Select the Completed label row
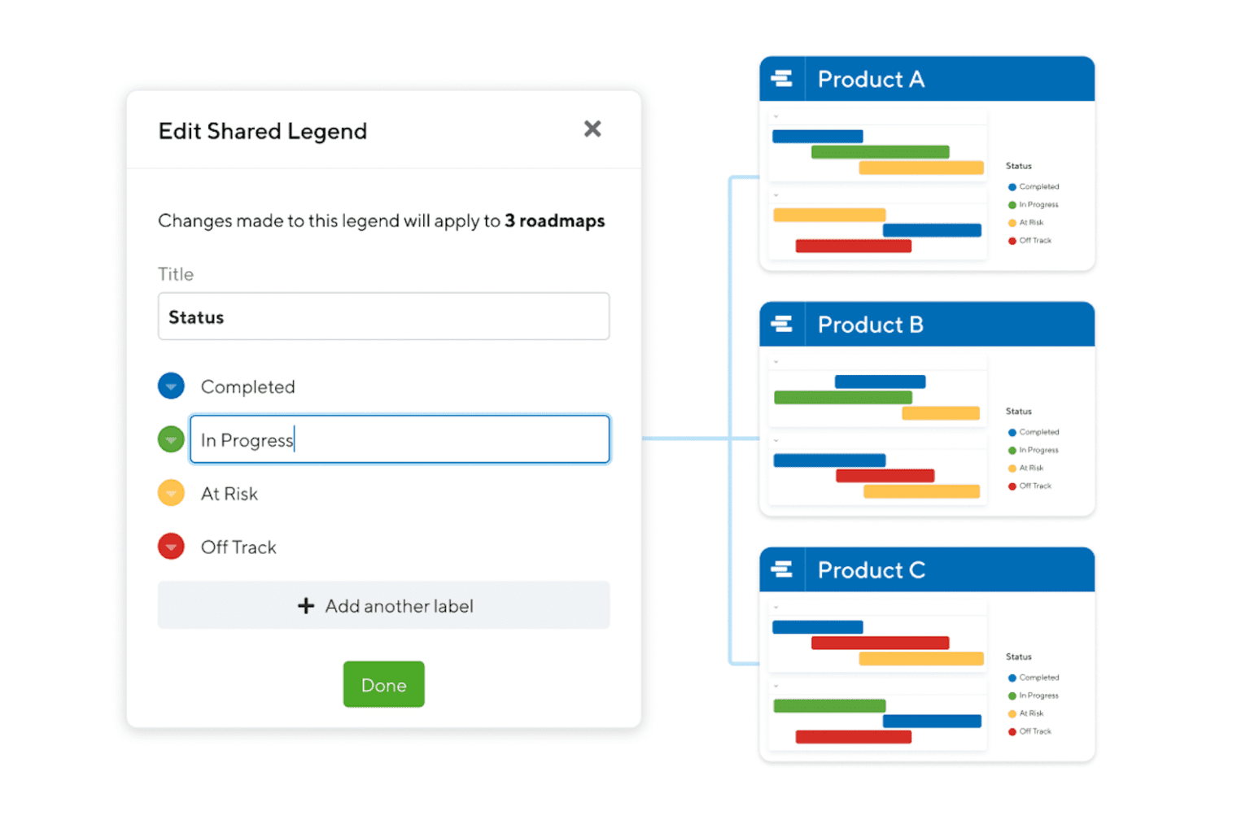 tap(247, 386)
